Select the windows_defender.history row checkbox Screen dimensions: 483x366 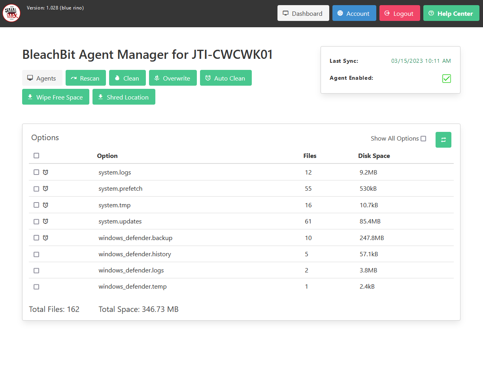click(x=36, y=254)
